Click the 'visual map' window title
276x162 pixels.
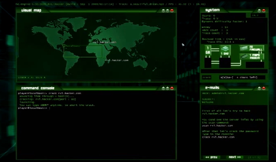[x=31, y=10]
